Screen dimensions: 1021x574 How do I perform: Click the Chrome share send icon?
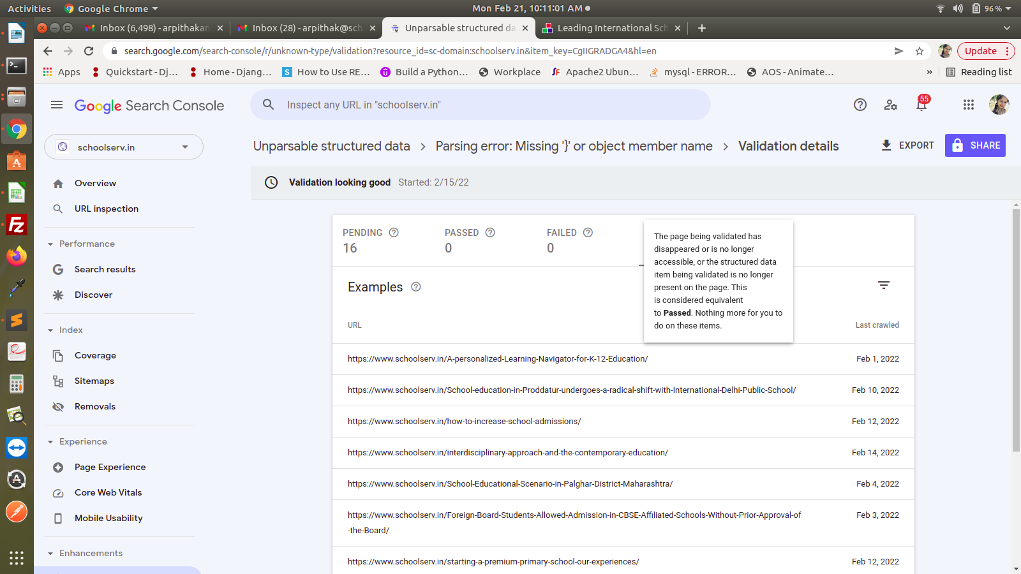tap(899, 51)
